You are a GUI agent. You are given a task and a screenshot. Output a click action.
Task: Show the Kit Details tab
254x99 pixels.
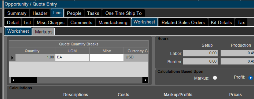click(x=221, y=22)
